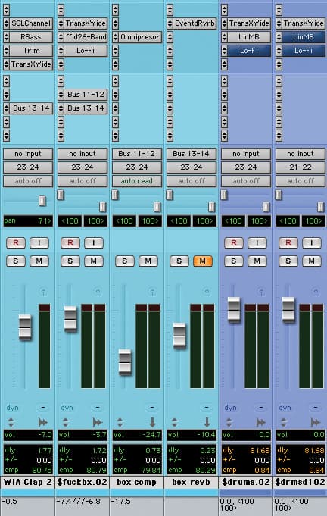Viewport: 327px width, 516px height.
Task: Click the vol -3.7 readout on $fuckbx.02
Action: [83, 435]
